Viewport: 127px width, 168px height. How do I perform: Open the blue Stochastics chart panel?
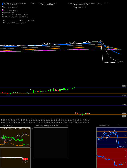[x=112, y=137]
